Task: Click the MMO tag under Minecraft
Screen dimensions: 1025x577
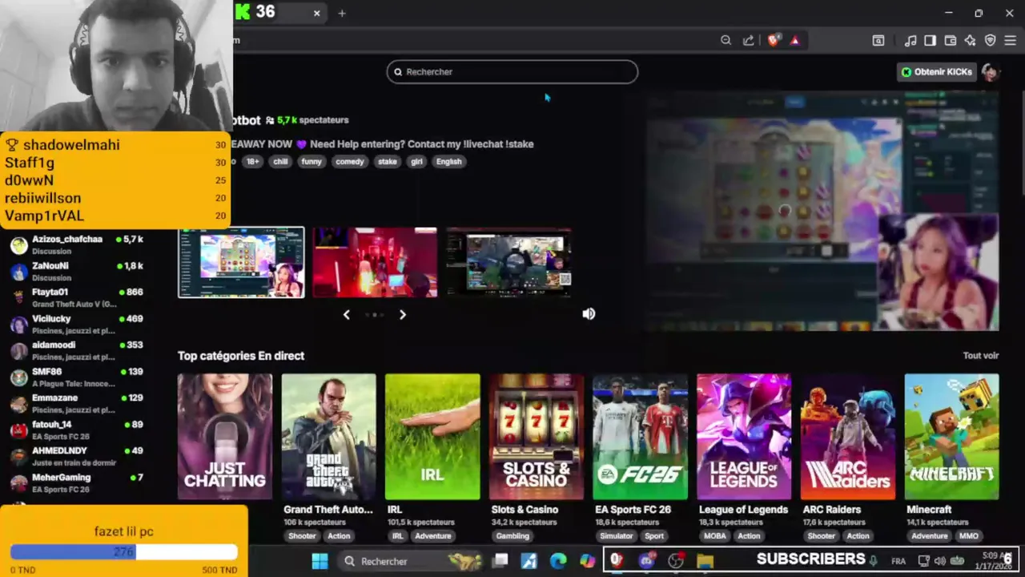Action: point(969,536)
